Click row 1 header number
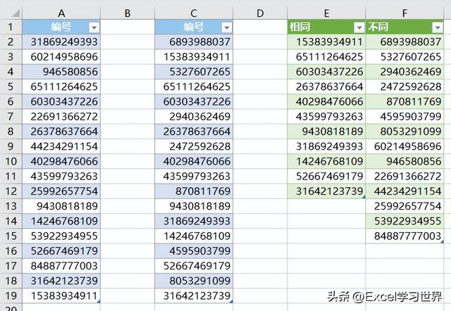 [x=11, y=27]
